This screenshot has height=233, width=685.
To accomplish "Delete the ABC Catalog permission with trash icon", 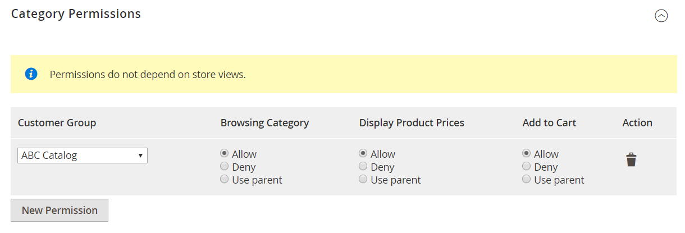I will (631, 160).
